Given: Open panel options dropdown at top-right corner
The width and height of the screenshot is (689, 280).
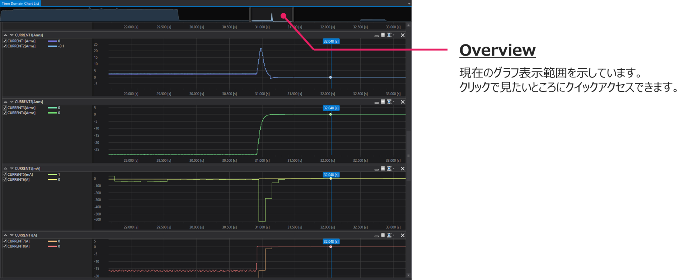Looking at the screenshot, I should click(x=409, y=4).
